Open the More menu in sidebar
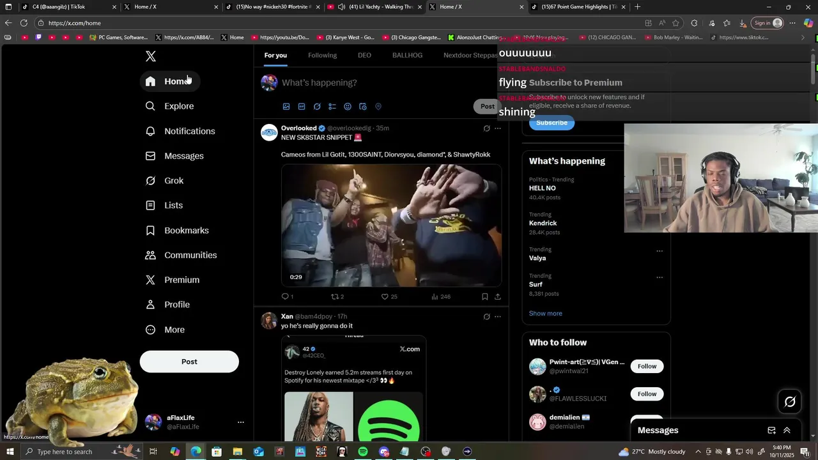The height and width of the screenshot is (460, 818). pos(166,330)
